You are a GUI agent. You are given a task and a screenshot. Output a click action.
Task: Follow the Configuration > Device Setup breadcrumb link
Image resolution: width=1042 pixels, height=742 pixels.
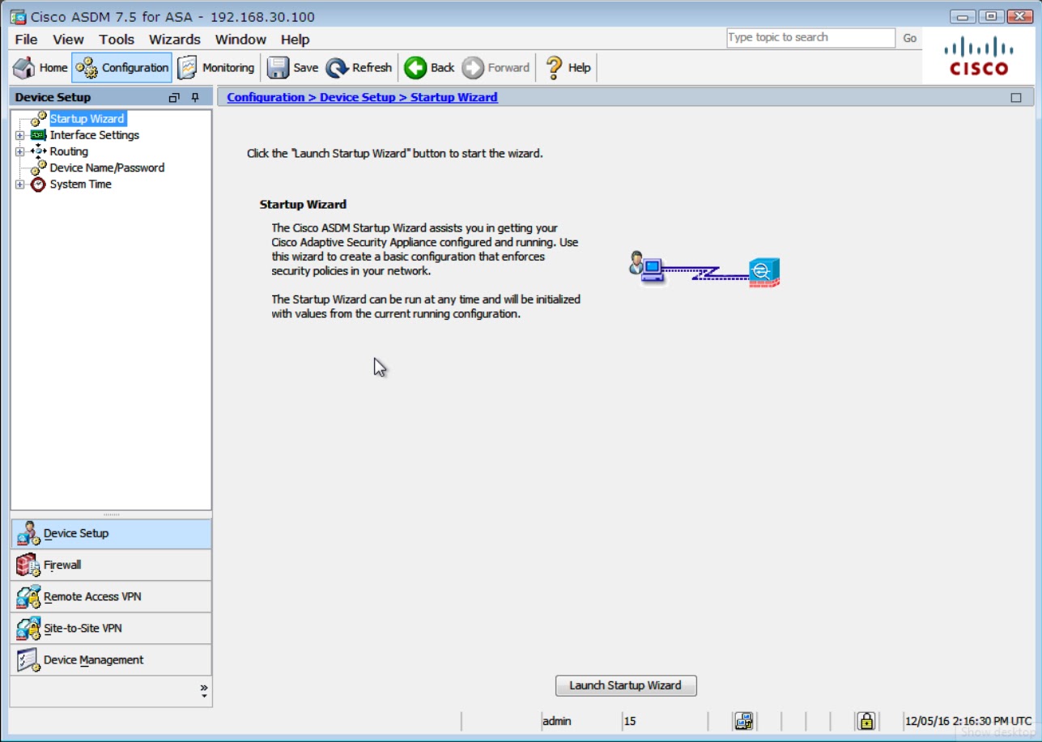click(x=362, y=97)
